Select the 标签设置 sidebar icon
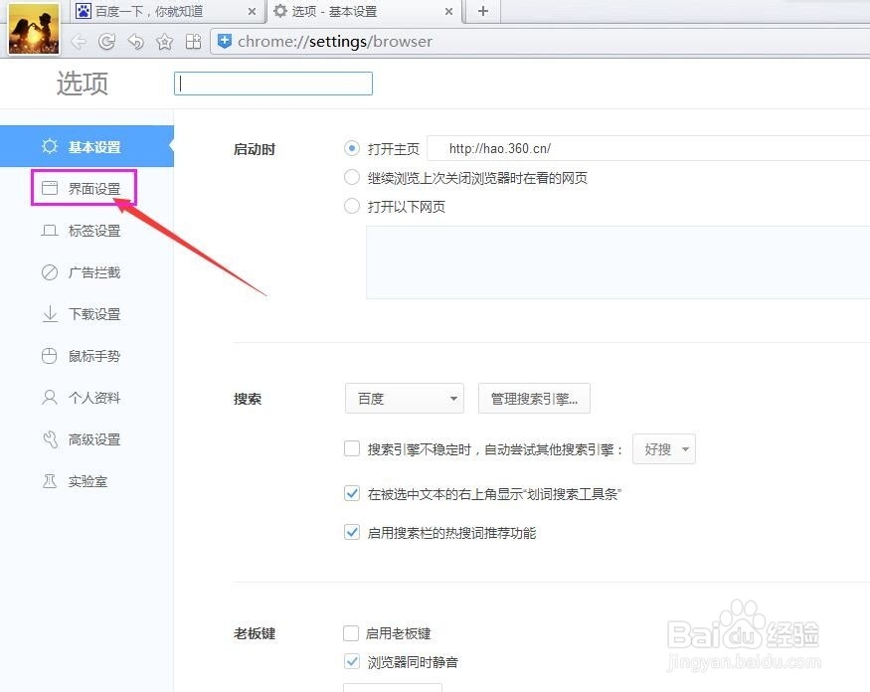The width and height of the screenshot is (870, 692). 49,230
